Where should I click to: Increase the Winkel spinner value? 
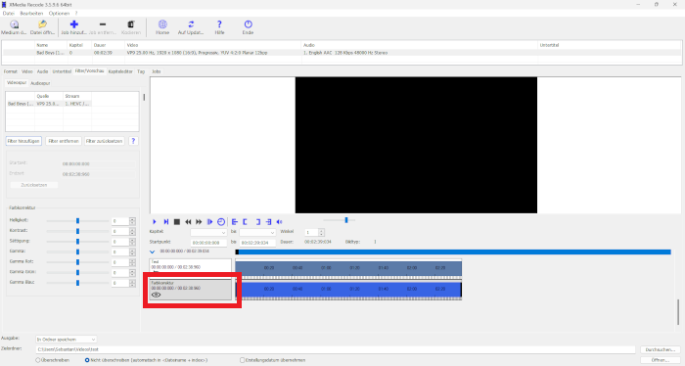pyautogui.click(x=322, y=231)
